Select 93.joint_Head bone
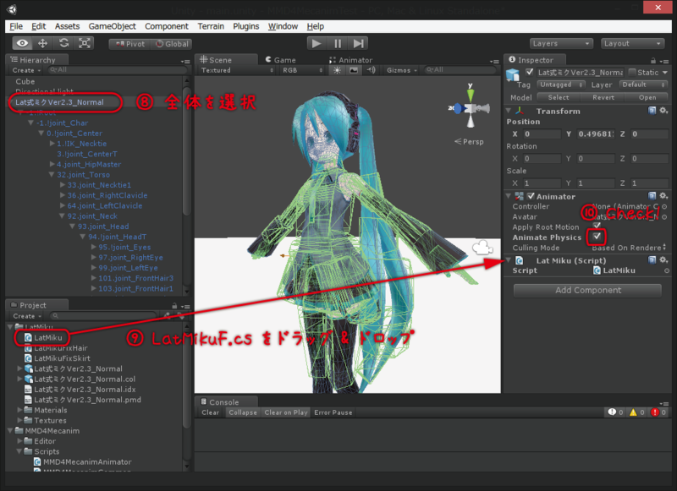Screen dimensions: 677x491 pyautogui.click(x=103, y=226)
